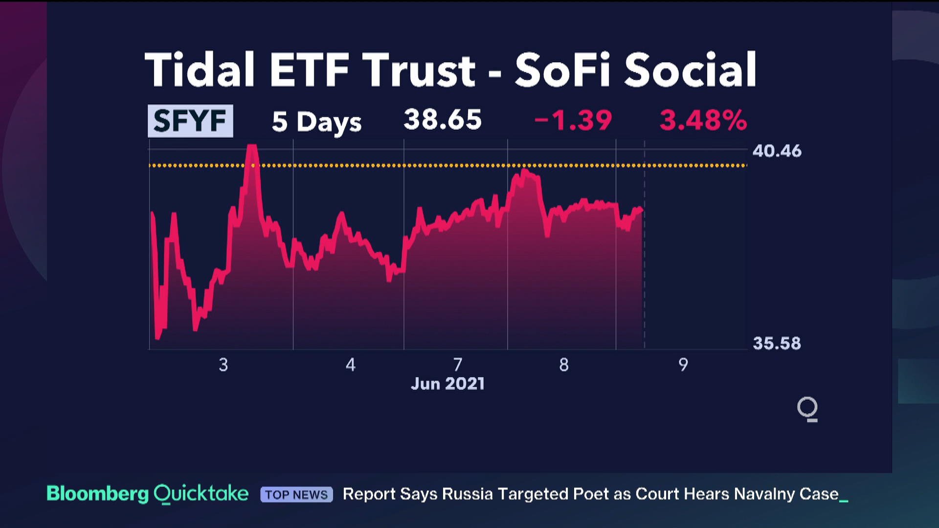The image size is (939, 528).
Task: Click the dashed vertical current-time marker
Action: [x=645, y=274]
